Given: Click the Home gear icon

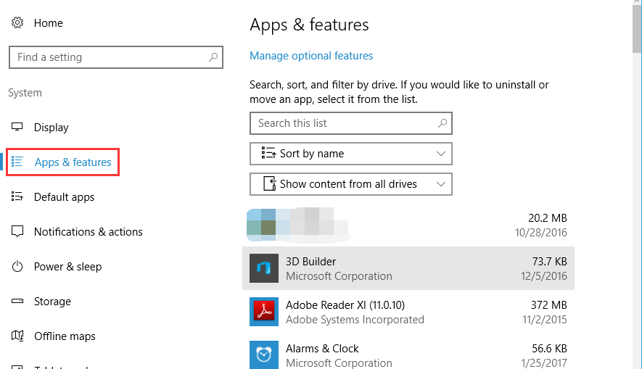Looking at the screenshot, I should [x=17, y=22].
